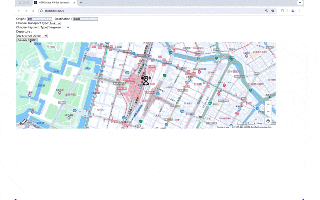Go forward with the browser forward arrow
The image size is (320, 200).
(26, 11)
